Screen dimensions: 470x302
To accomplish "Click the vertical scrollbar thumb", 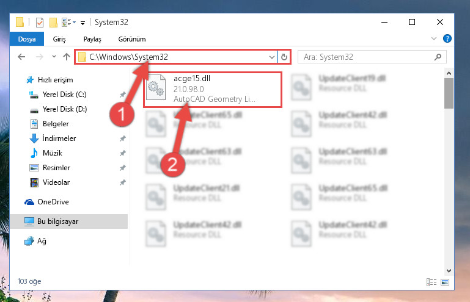I will coord(449,93).
